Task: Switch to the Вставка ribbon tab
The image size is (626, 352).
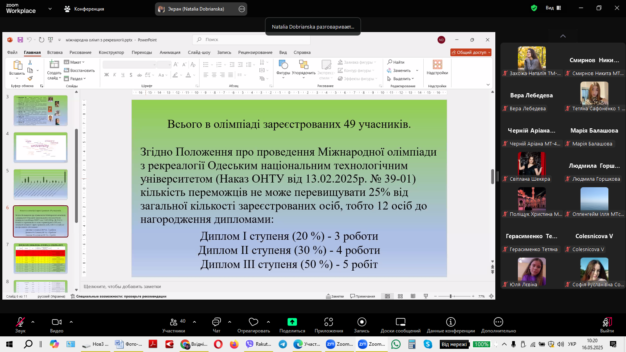Action: [55, 52]
